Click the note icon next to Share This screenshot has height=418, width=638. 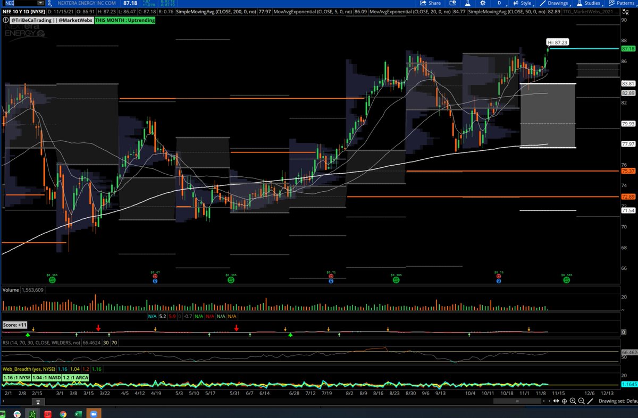click(453, 3)
